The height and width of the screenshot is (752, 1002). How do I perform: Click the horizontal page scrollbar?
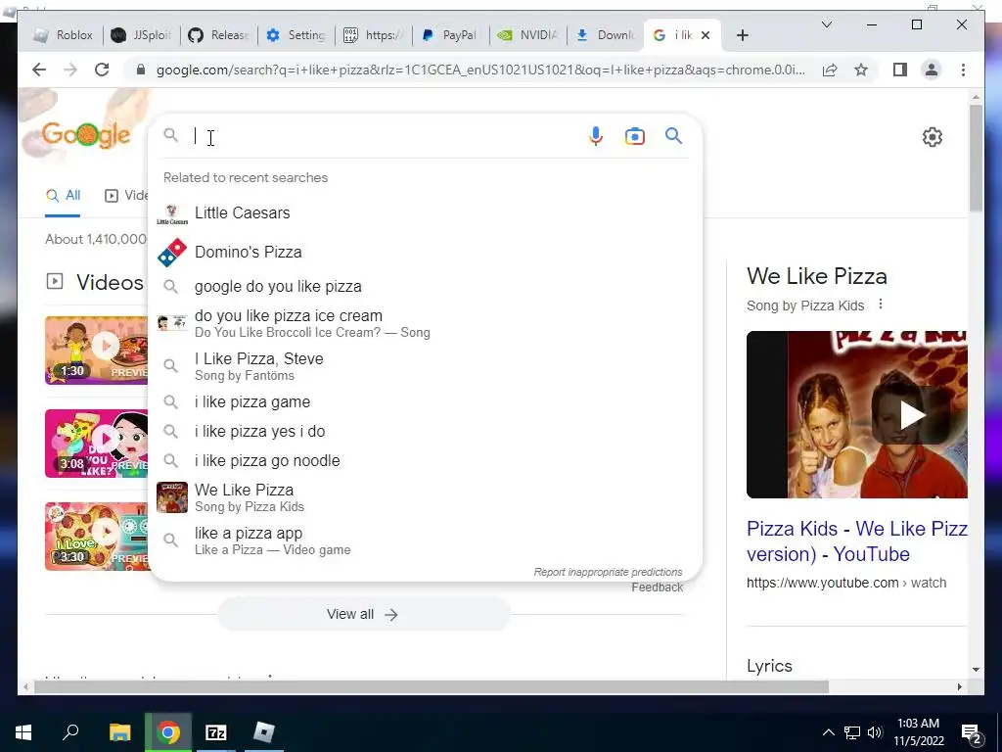(x=432, y=687)
